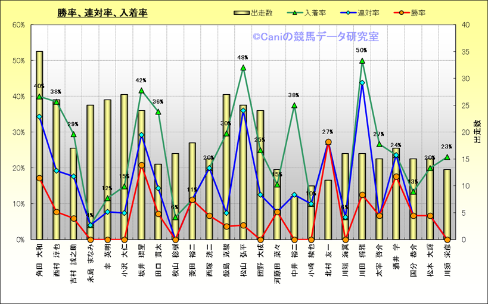488x304 pixels.
Task: Click the 40% data label
Action: [39, 86]
